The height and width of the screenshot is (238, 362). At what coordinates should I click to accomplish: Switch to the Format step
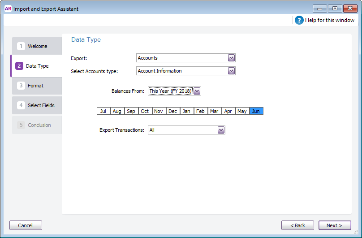click(36, 86)
